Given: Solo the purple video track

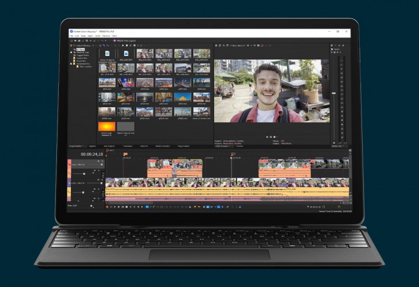Looking at the screenshot, I should pos(102,180).
